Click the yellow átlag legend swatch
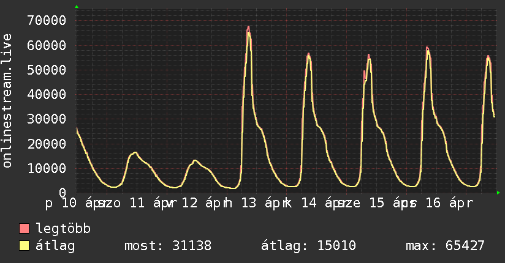 tap(24, 246)
